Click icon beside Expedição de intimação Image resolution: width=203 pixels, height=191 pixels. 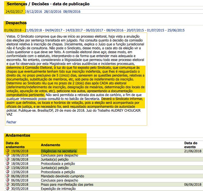[7, 188]
